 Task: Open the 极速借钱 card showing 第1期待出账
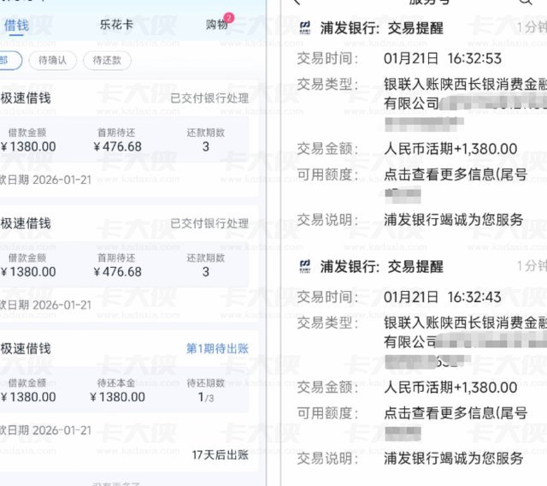(127, 400)
